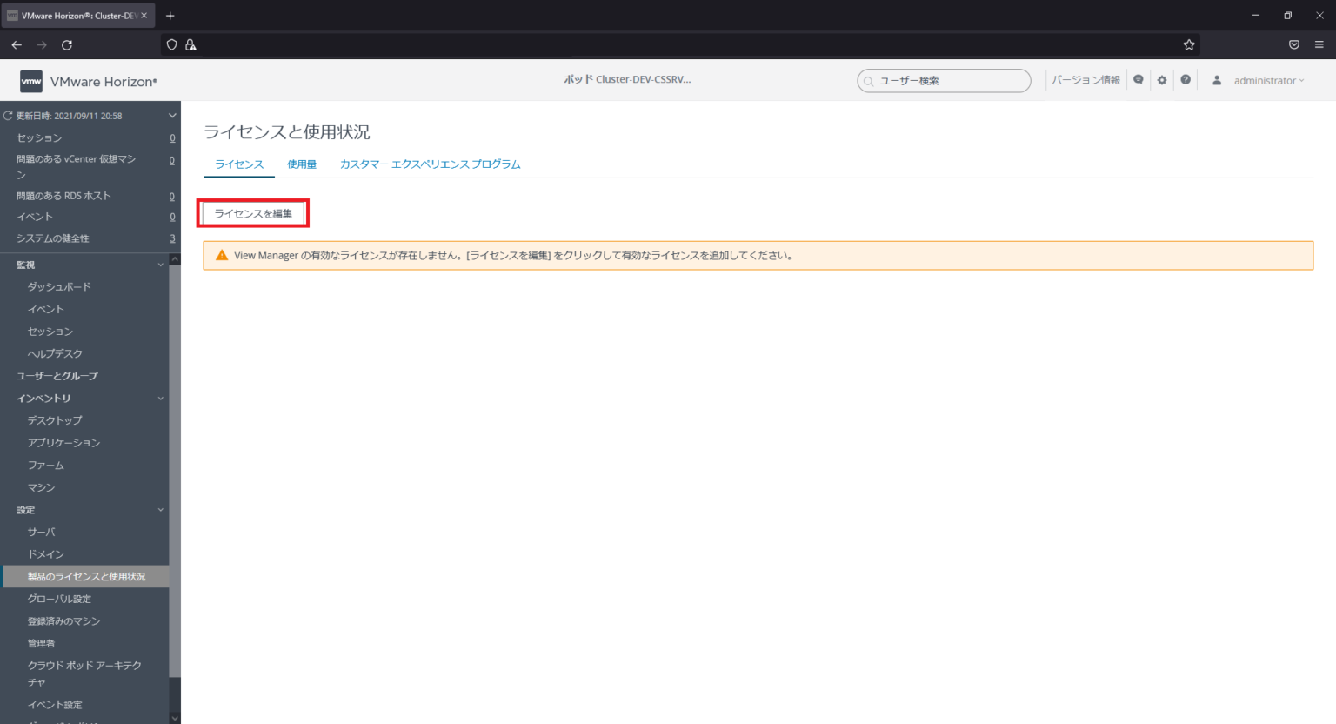Image resolution: width=1336 pixels, height=724 pixels.
Task: Click the ライセンスを編集 button
Action: click(x=252, y=212)
